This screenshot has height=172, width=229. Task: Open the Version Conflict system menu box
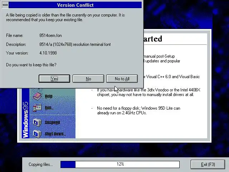[x=5, y=5]
